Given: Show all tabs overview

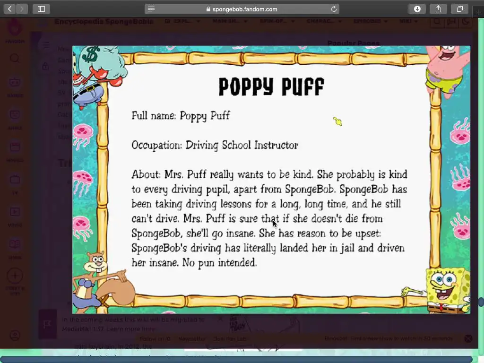Looking at the screenshot, I should click(459, 9).
